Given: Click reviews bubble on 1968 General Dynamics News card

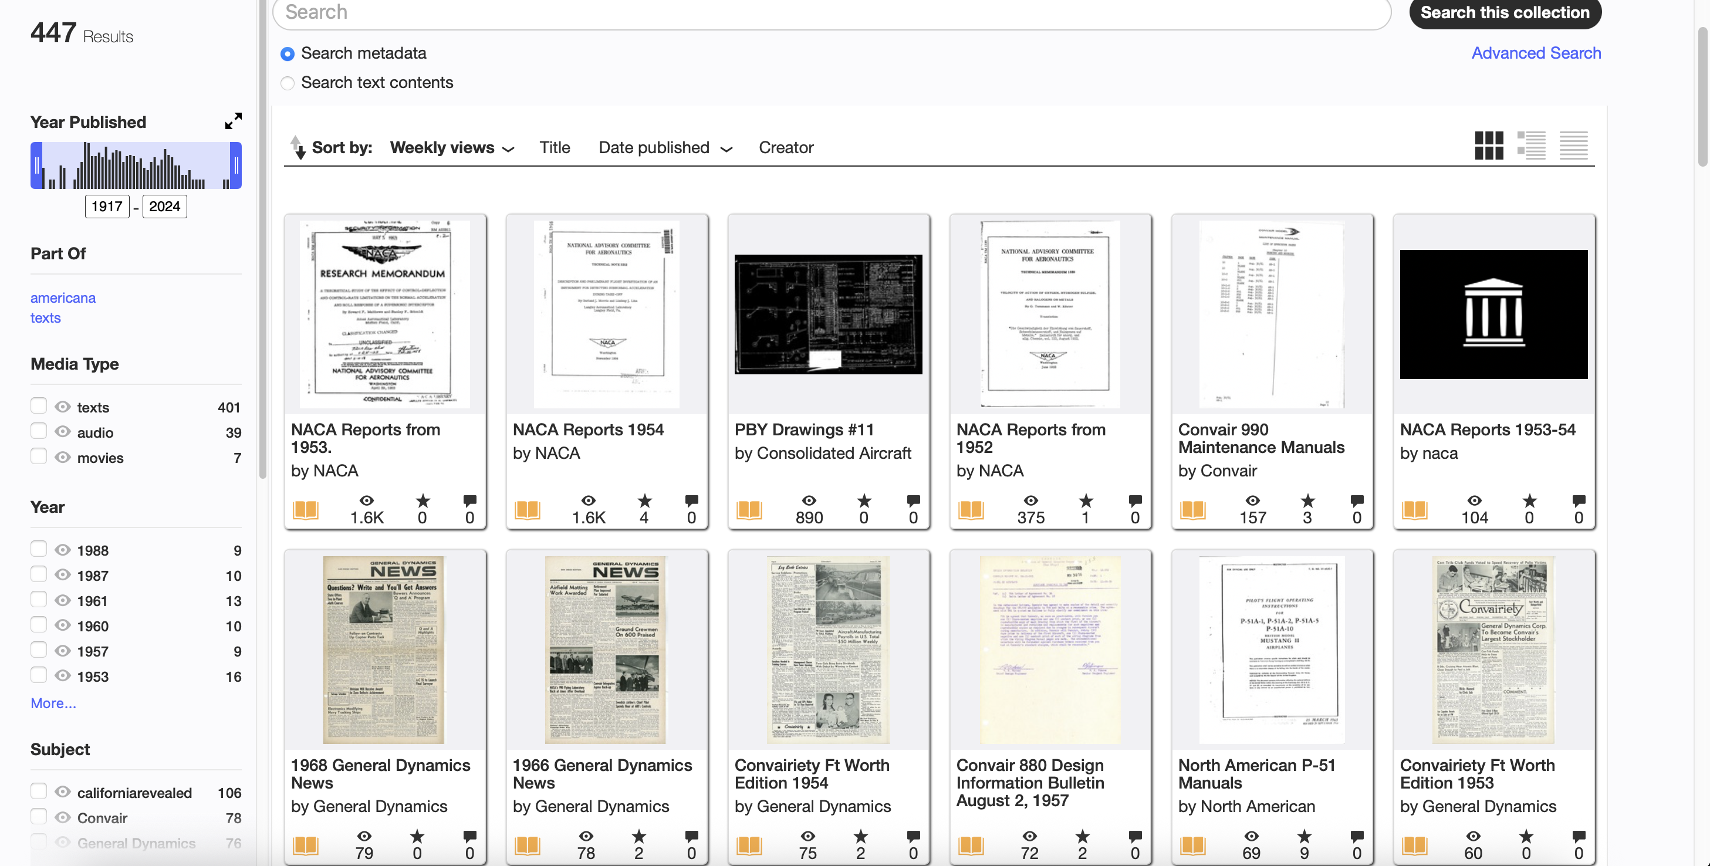Looking at the screenshot, I should [x=470, y=836].
